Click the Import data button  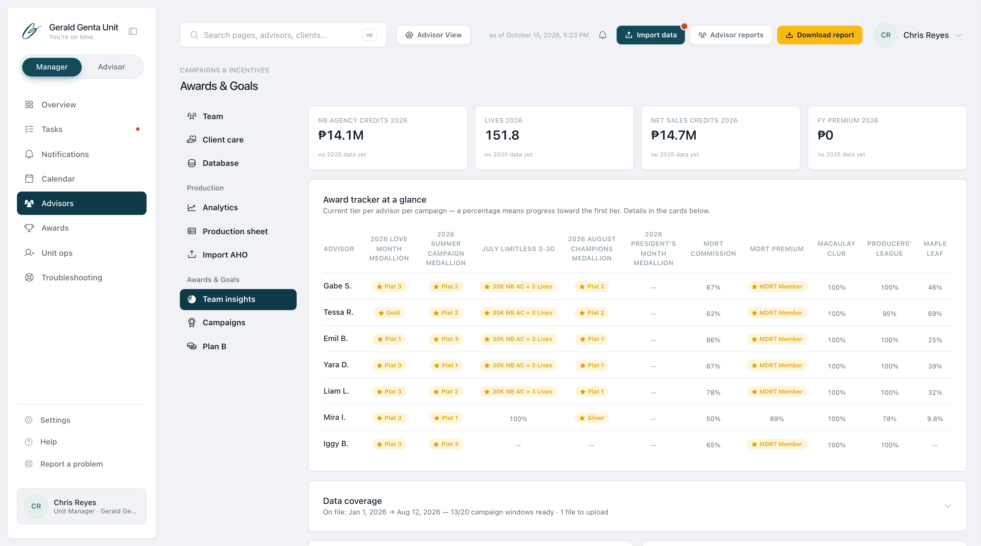[x=650, y=35]
